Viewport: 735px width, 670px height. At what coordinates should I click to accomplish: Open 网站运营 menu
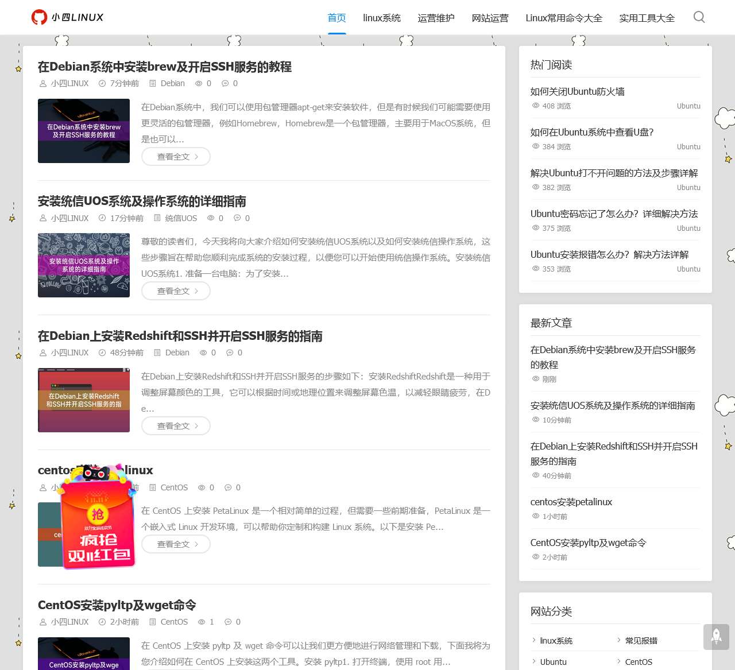[x=490, y=18]
